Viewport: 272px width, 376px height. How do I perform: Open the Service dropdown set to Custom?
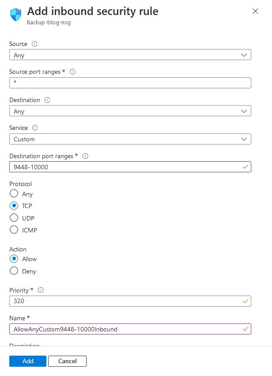click(130, 139)
